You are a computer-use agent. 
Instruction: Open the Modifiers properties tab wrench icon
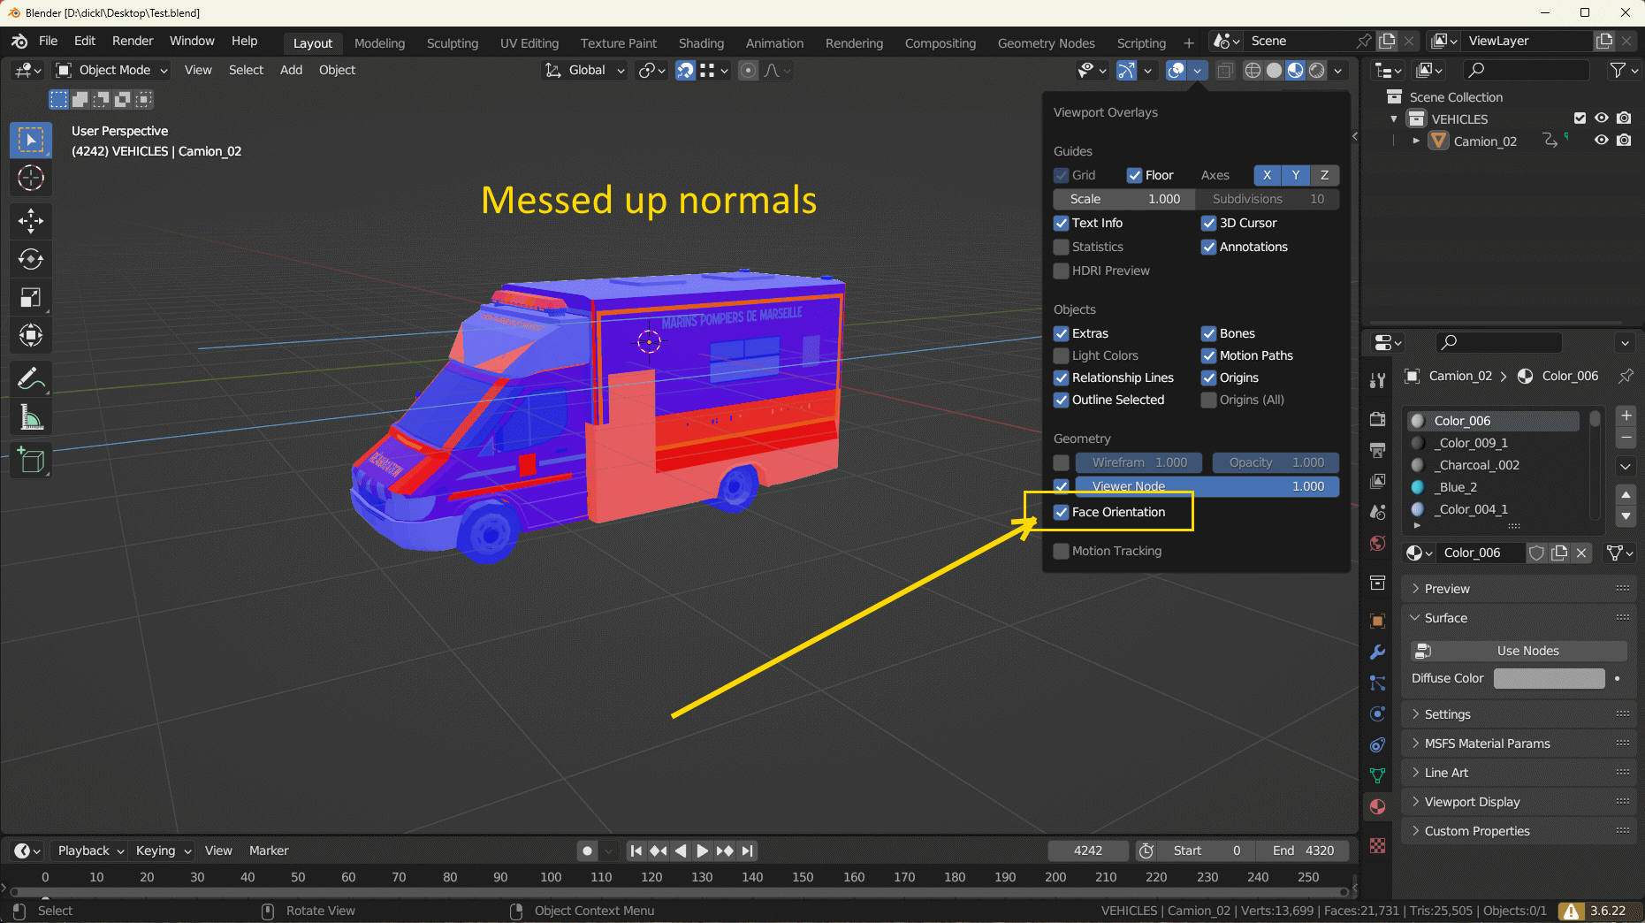(1377, 652)
